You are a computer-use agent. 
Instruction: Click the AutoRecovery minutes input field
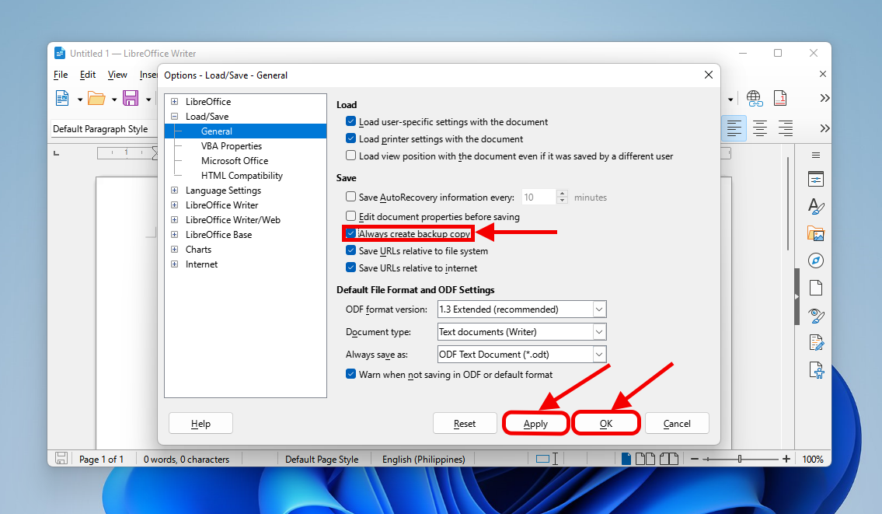tap(539, 197)
